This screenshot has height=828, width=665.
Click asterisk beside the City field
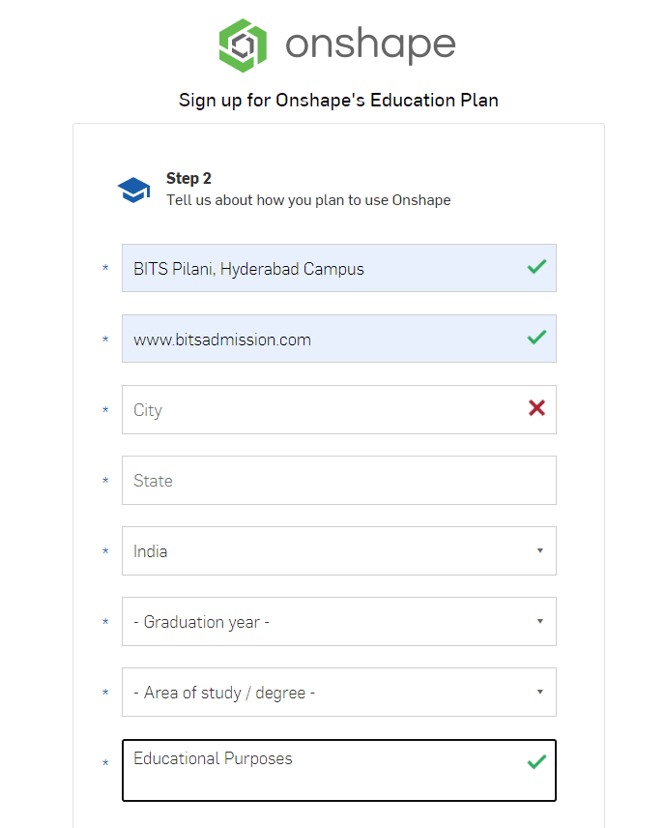pos(105,410)
